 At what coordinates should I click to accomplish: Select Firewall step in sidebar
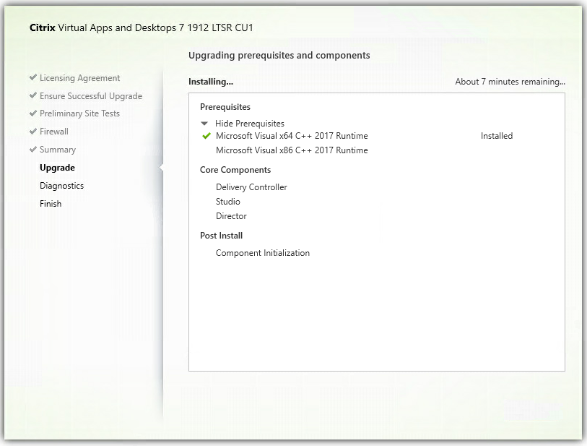[x=54, y=132]
